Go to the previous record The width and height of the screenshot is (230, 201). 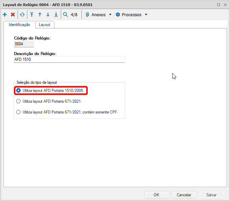click(40, 15)
